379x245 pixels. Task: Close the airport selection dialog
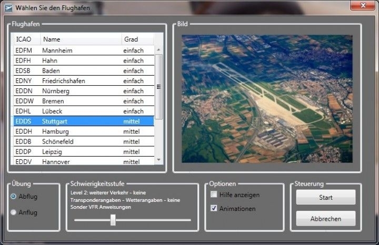click(362, 6)
